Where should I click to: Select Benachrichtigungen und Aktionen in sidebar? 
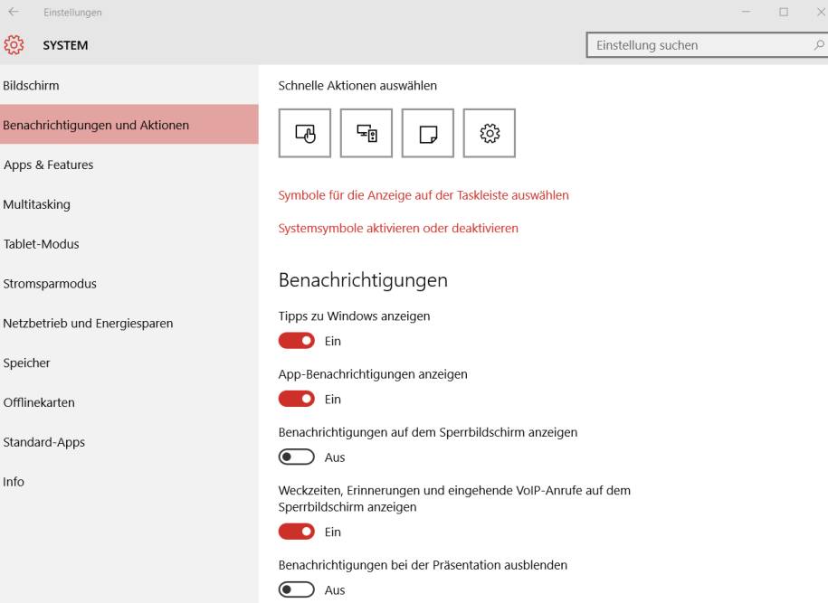(129, 125)
